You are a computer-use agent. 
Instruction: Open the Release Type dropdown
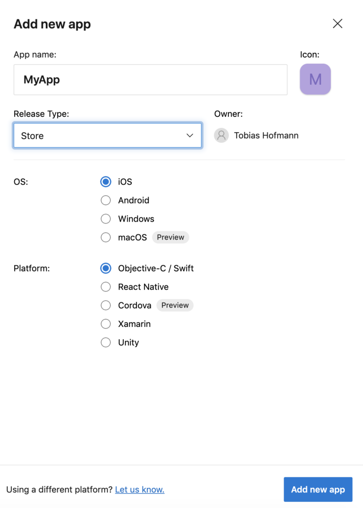(107, 135)
